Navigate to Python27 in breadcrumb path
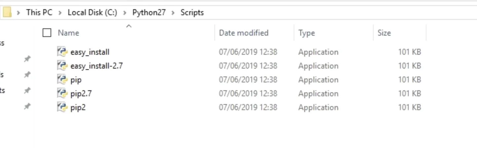Viewport: 477px width, 148px height. pos(149,13)
